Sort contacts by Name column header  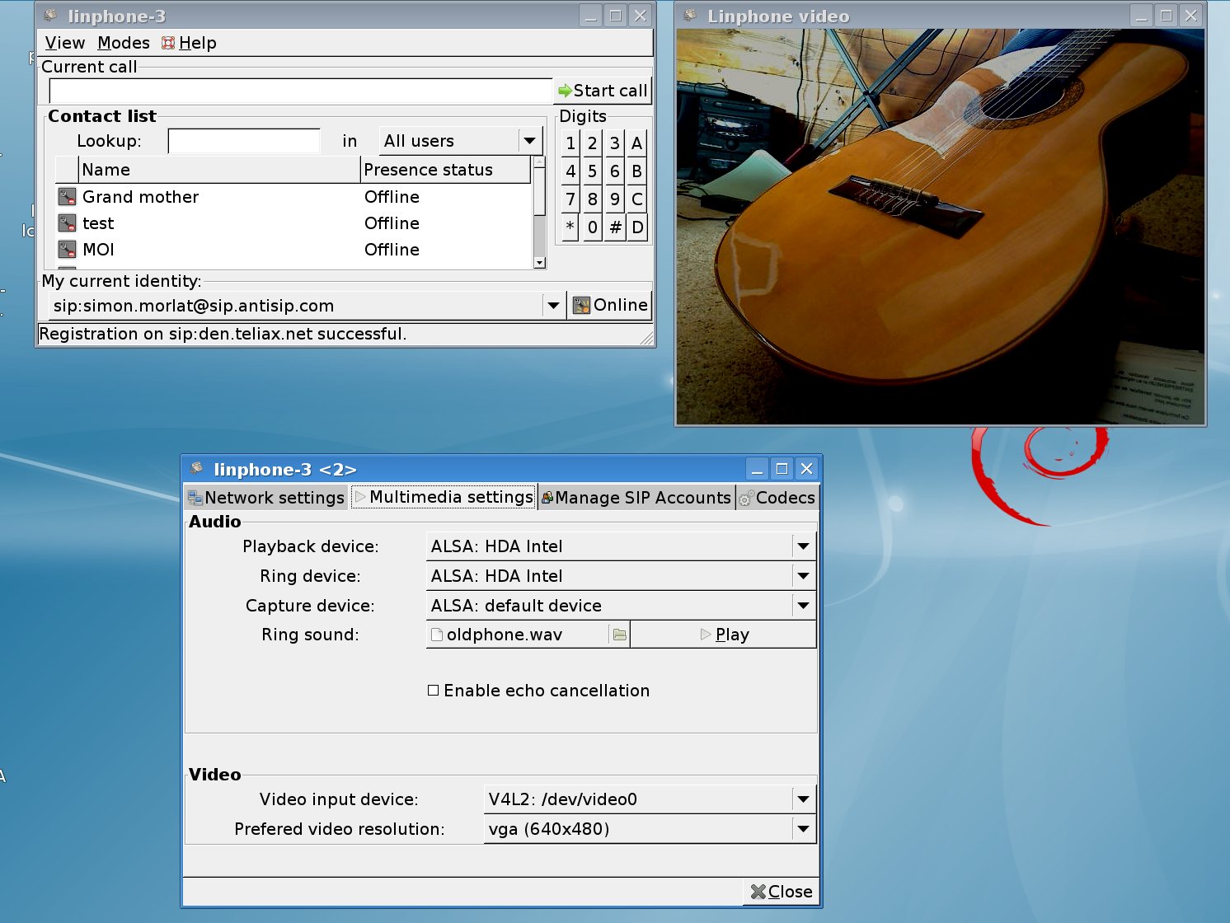pyautogui.click(x=219, y=170)
